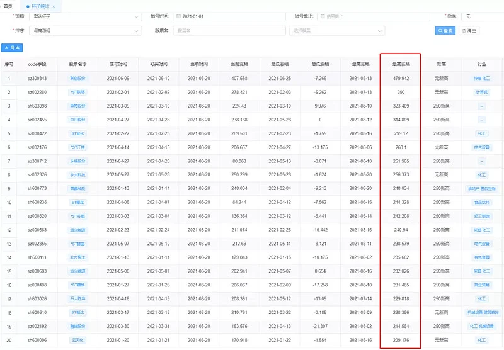The width and height of the screenshot is (504, 350).
Task: Open stock name tag in row sh603026
Action: coord(77,298)
